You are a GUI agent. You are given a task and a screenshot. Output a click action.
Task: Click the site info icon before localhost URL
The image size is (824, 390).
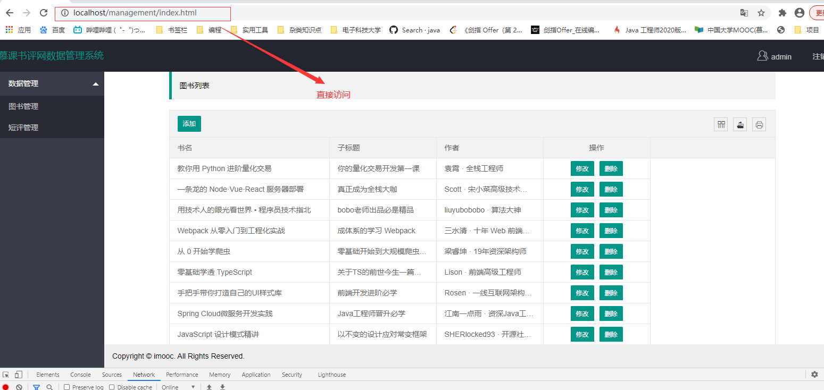pyautogui.click(x=65, y=13)
